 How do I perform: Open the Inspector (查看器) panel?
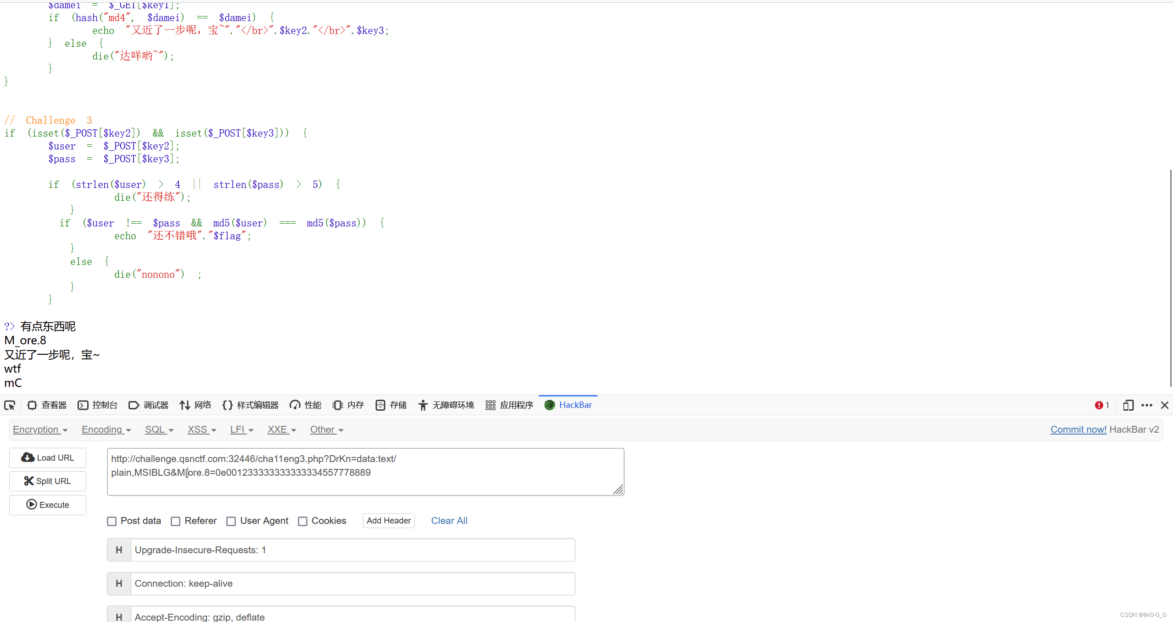[47, 405]
